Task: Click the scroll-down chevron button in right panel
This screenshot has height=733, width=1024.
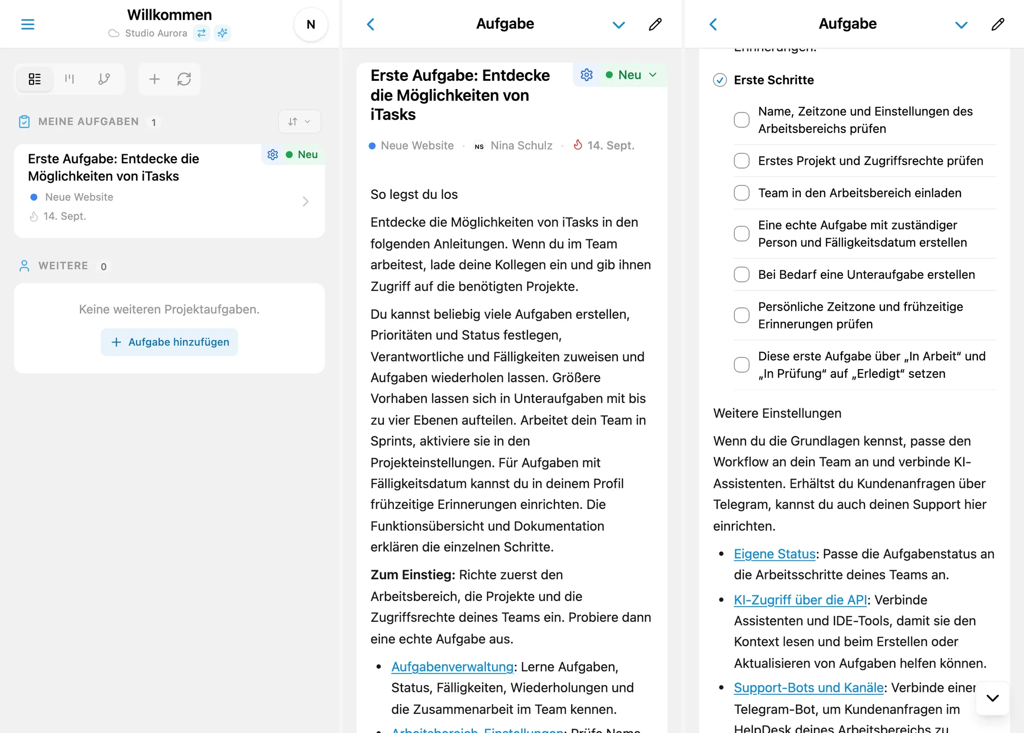Action: tap(993, 698)
